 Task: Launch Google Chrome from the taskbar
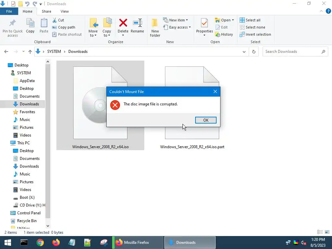coord(40,243)
